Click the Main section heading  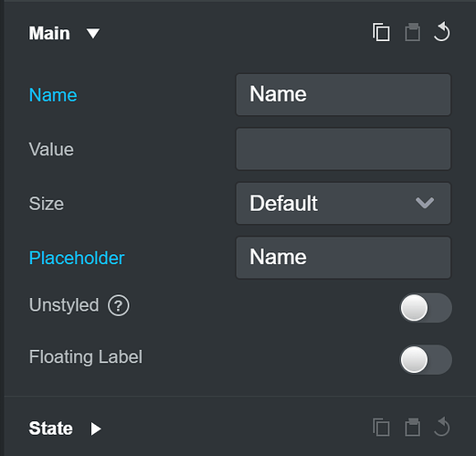pyautogui.click(x=49, y=33)
